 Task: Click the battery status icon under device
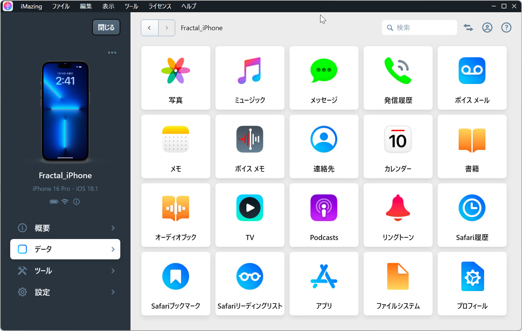tap(54, 202)
